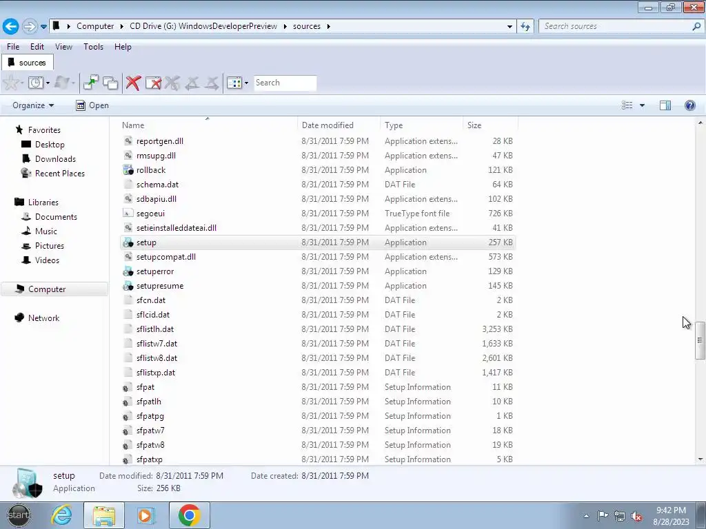
Task: Expand the dropdown arrow beside clock icon
Action: 48,83
